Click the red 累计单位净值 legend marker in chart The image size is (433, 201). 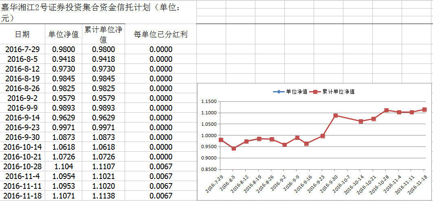[315, 92]
